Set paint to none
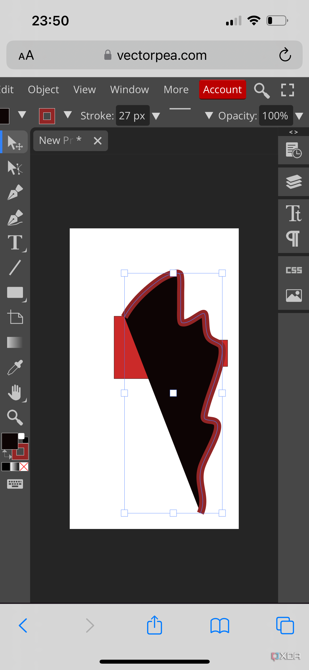This screenshot has width=309, height=670. click(x=24, y=467)
